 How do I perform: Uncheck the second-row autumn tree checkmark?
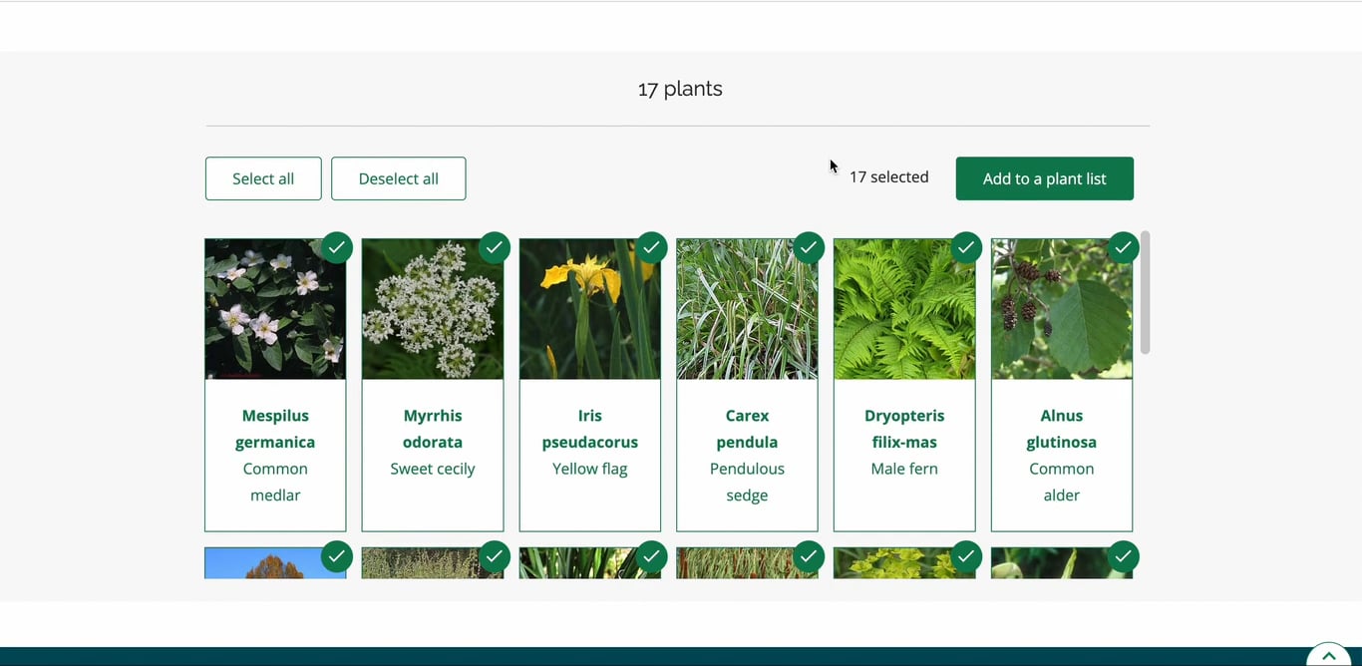tap(337, 556)
